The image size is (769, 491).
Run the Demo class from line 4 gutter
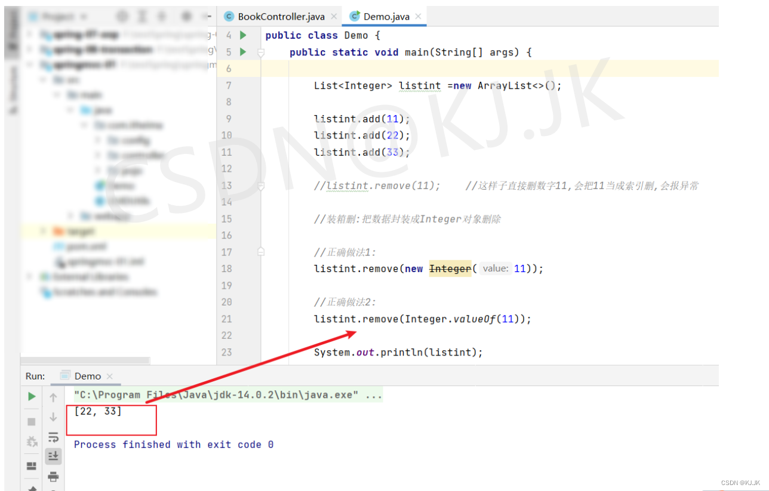click(x=243, y=35)
